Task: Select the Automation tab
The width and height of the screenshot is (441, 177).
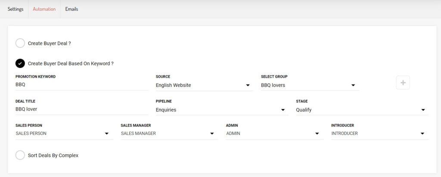Action: pyautogui.click(x=44, y=9)
